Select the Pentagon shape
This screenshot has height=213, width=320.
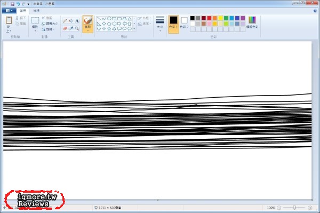point(109,23)
